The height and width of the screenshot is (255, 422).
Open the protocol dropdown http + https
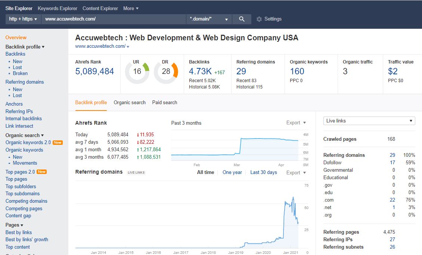pos(23,19)
